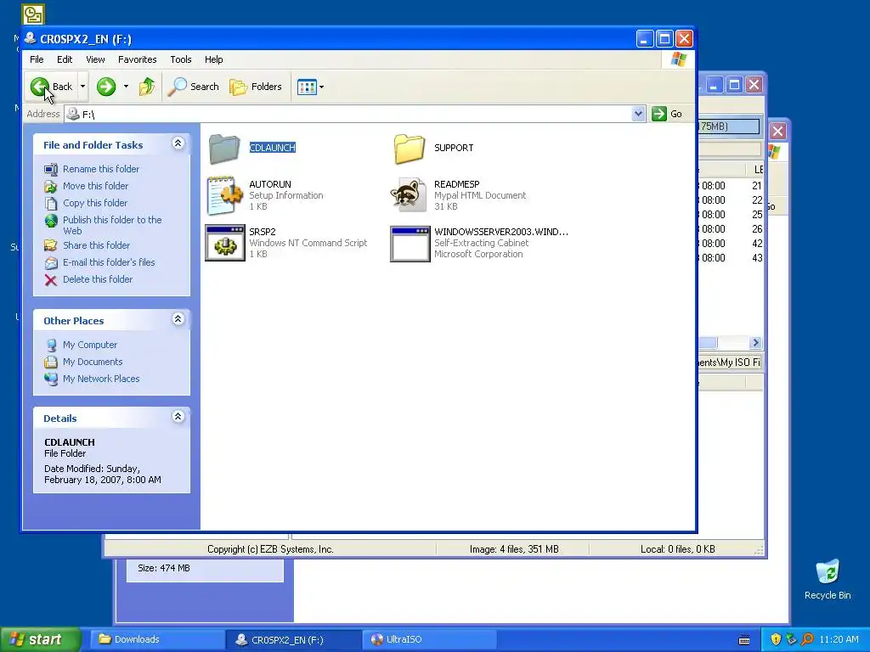Open the Help menu
Screen dimensions: 870x652
pos(213,59)
